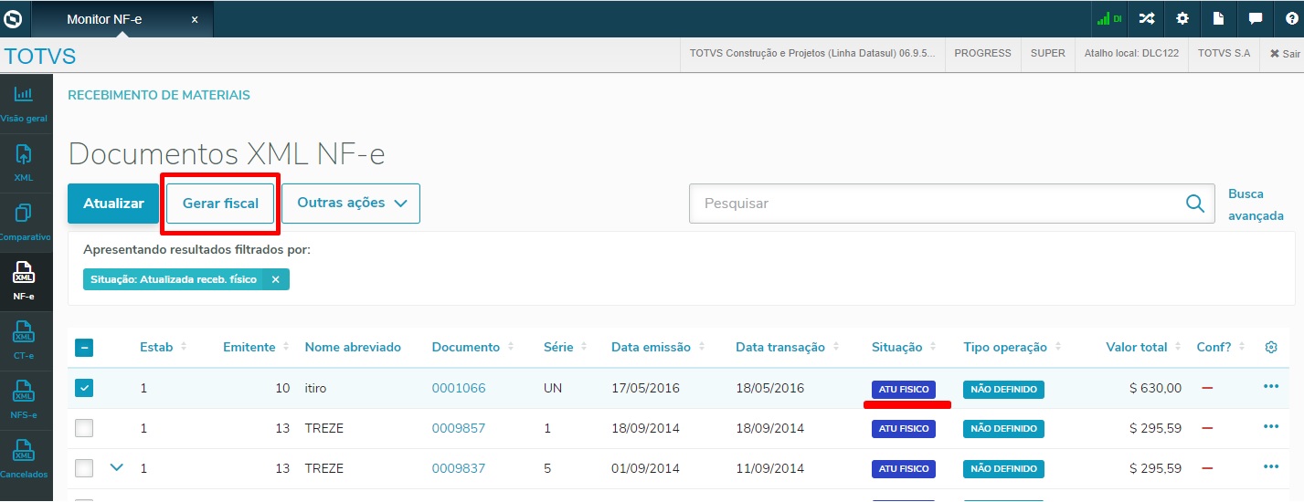Open the Busca avançada link

click(x=1256, y=204)
